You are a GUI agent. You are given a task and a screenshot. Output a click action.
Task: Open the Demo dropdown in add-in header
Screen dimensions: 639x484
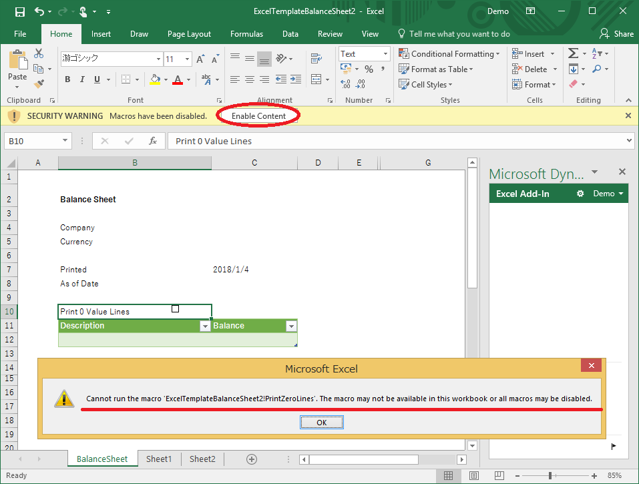(x=608, y=194)
